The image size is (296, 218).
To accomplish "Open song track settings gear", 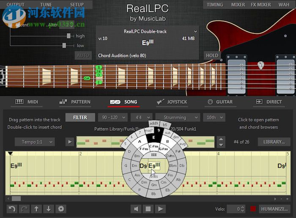I will [61, 209].
